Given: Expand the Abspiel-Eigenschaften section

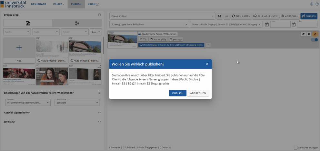Looking at the screenshot, I should (x=52, y=113).
